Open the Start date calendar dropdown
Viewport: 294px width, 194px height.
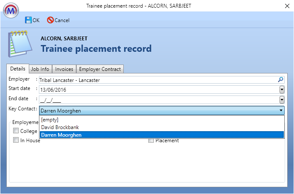281,90
